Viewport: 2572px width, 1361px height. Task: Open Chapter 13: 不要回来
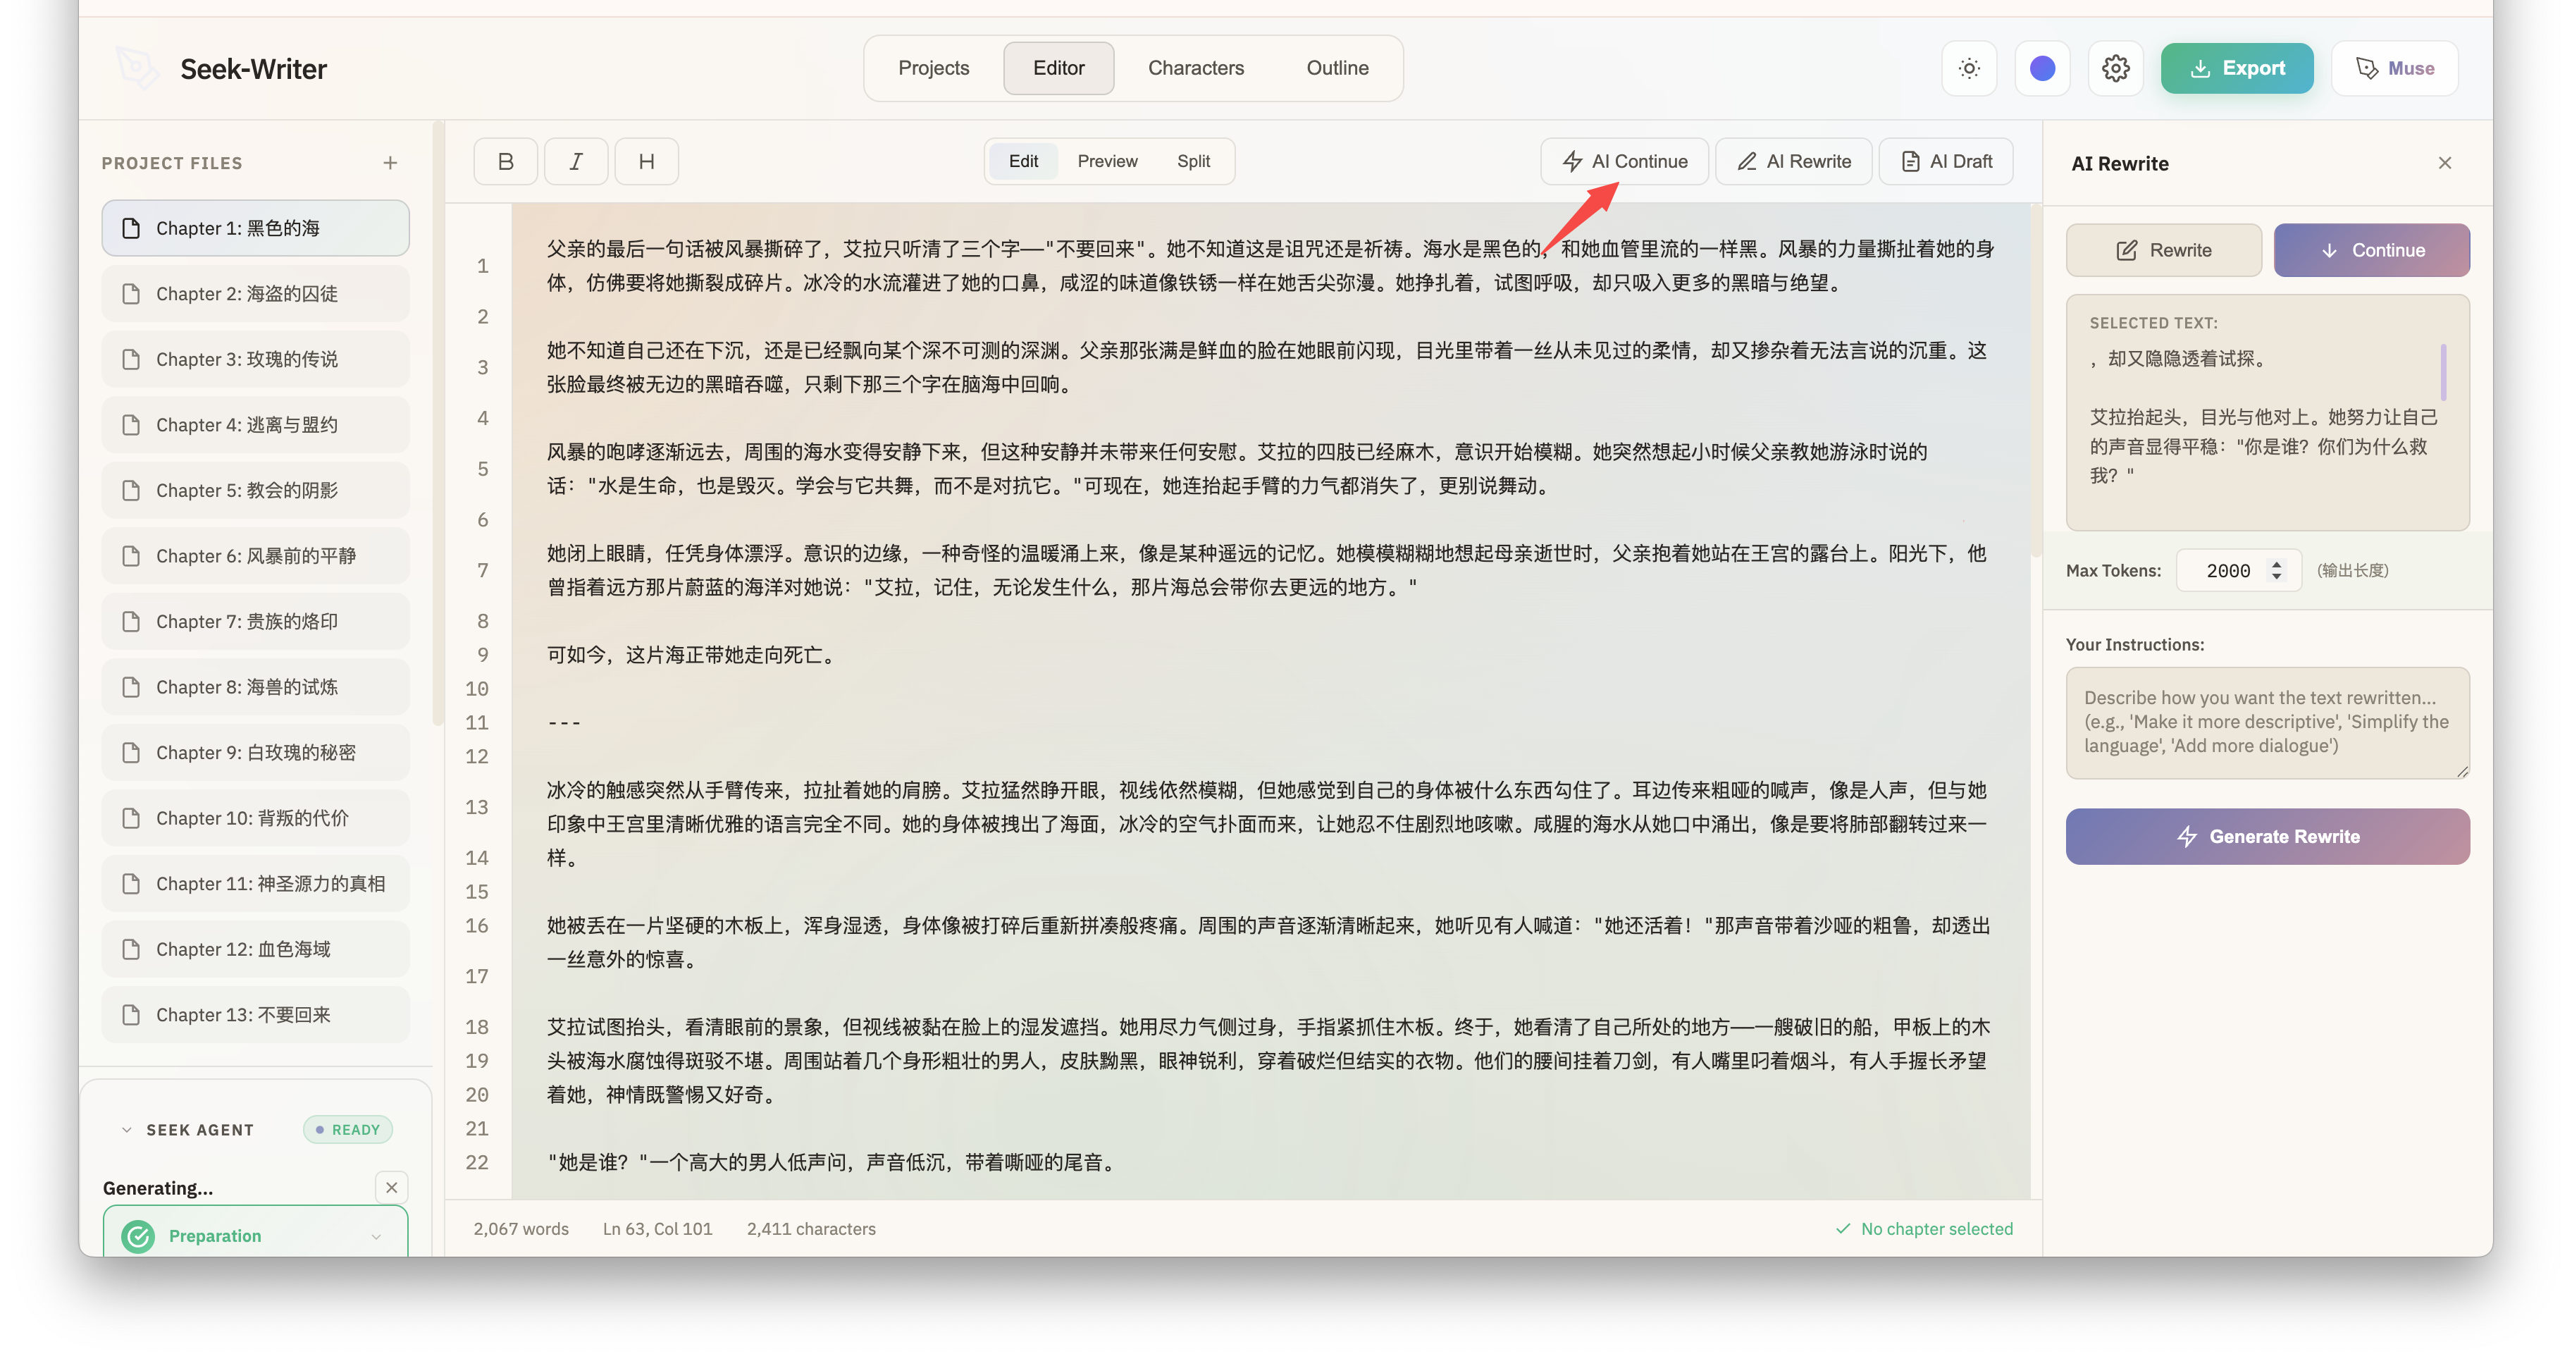[x=256, y=1014]
